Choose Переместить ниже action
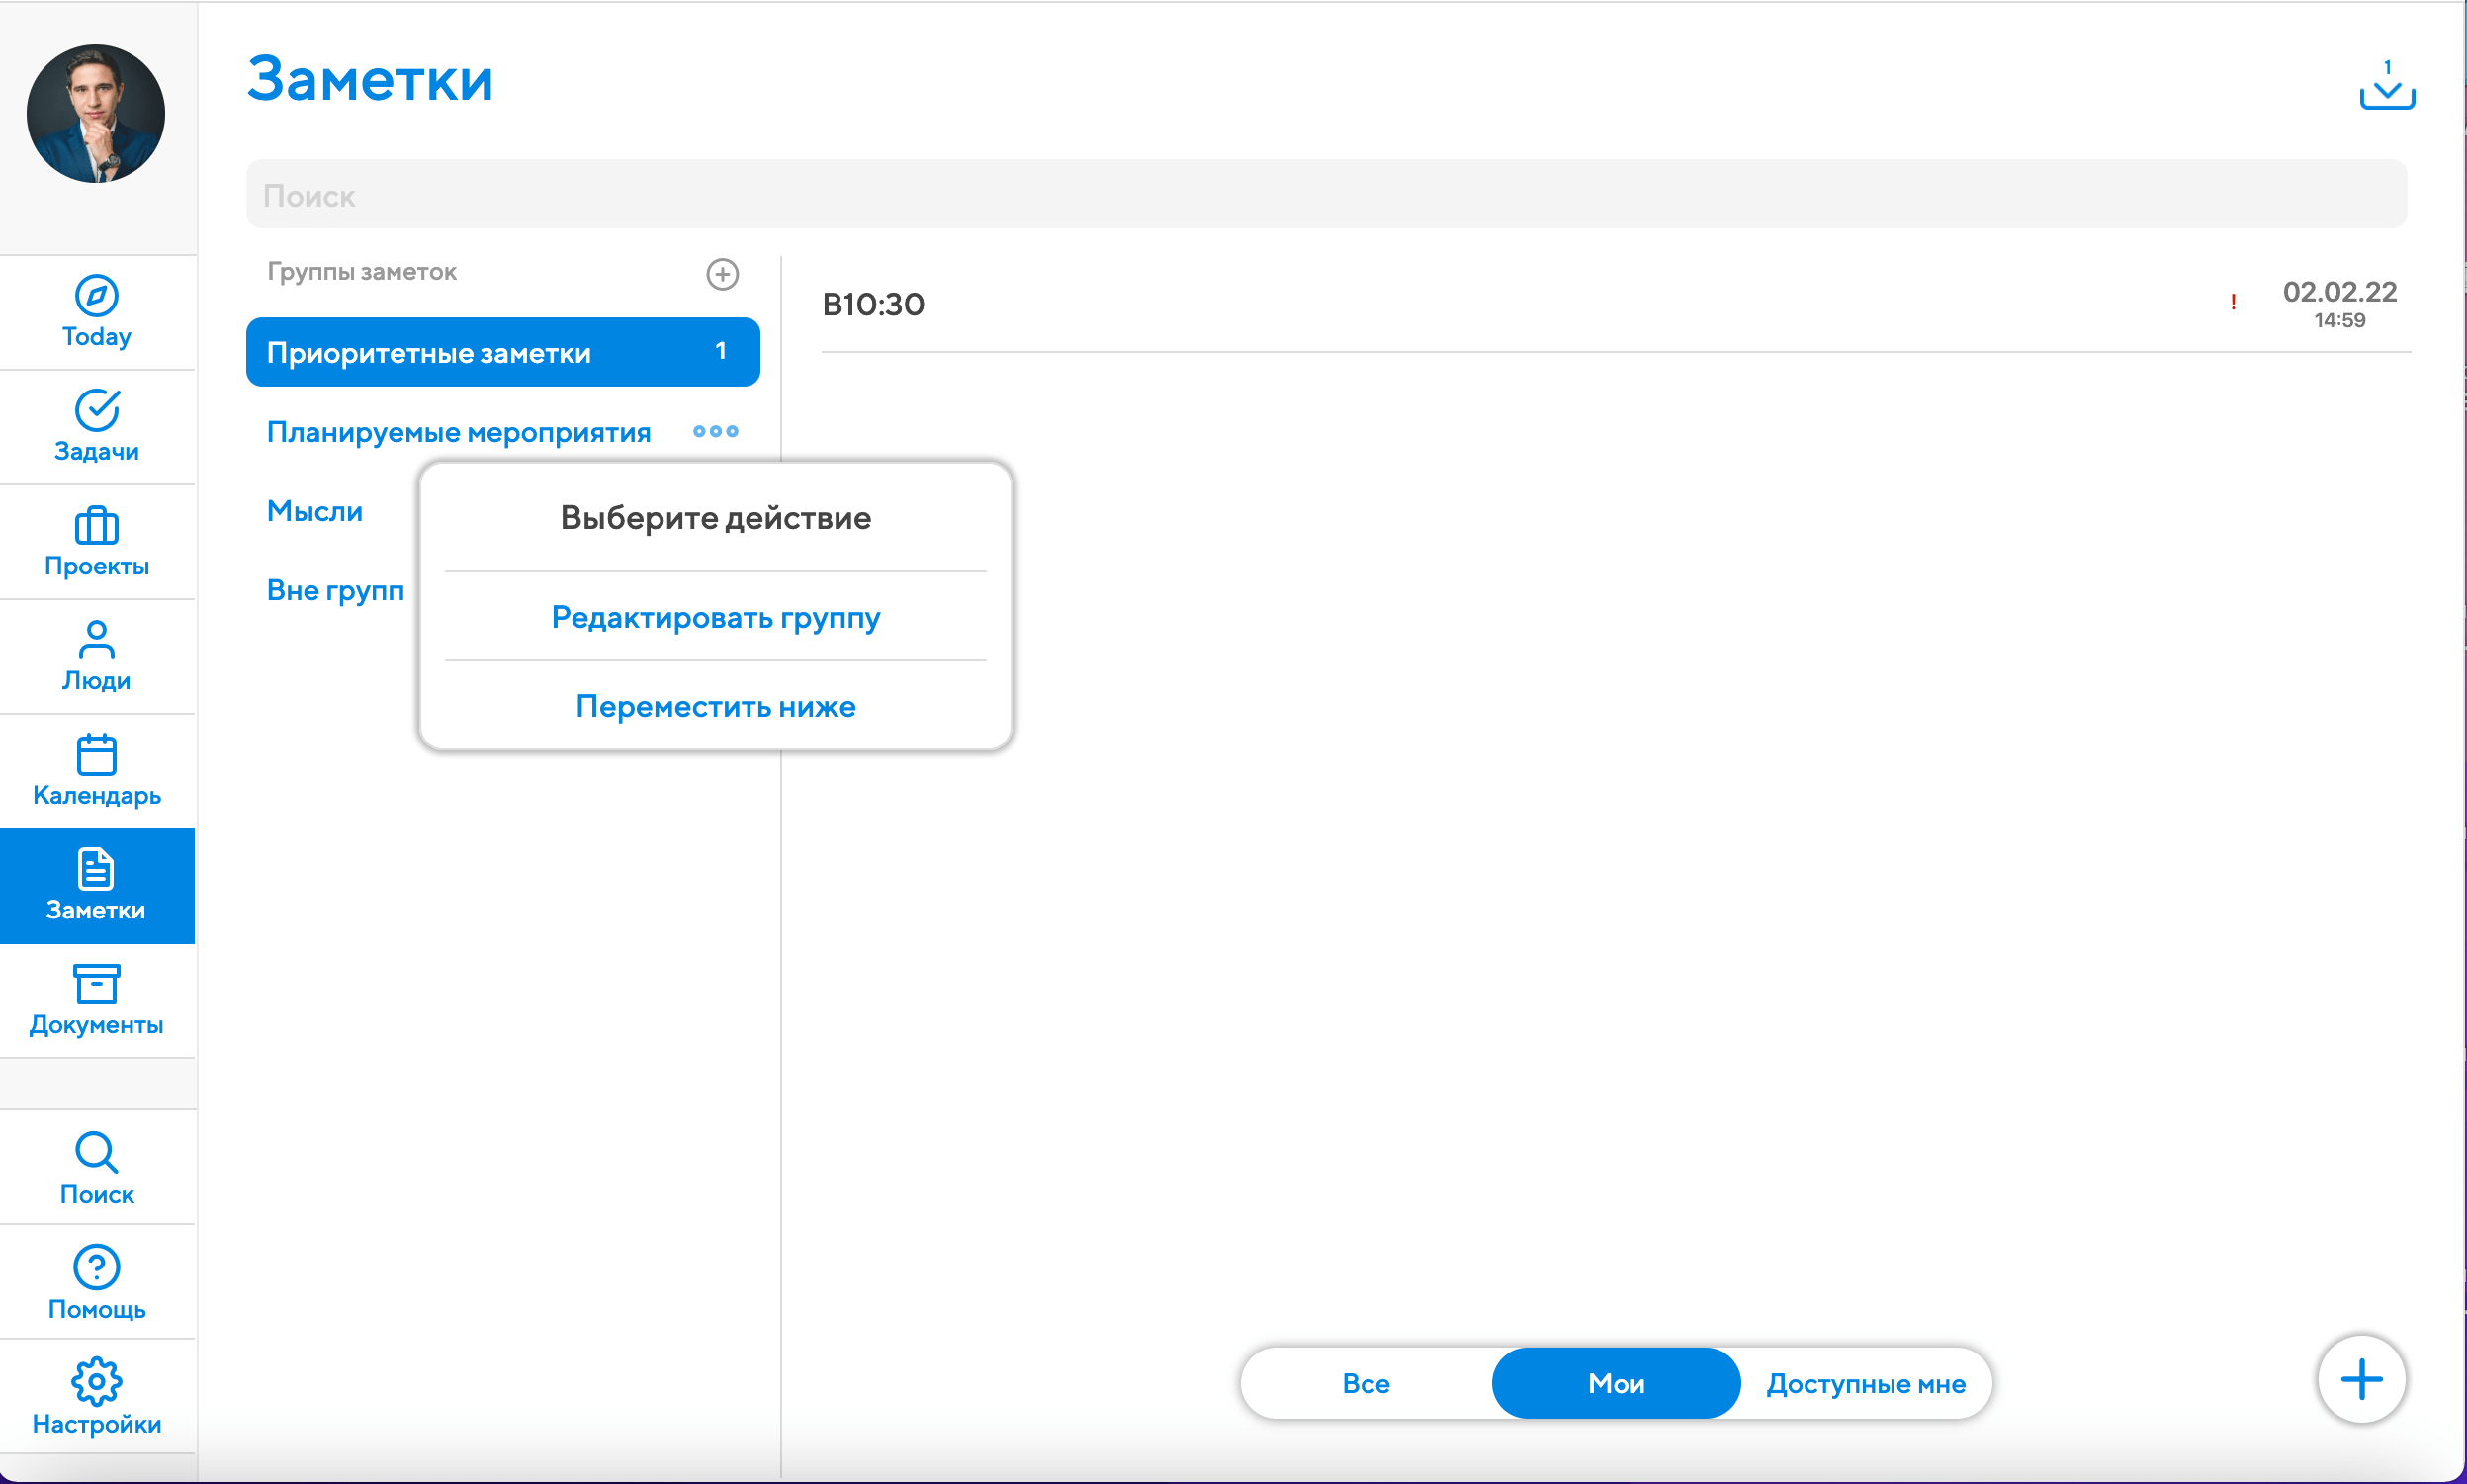 click(715, 706)
